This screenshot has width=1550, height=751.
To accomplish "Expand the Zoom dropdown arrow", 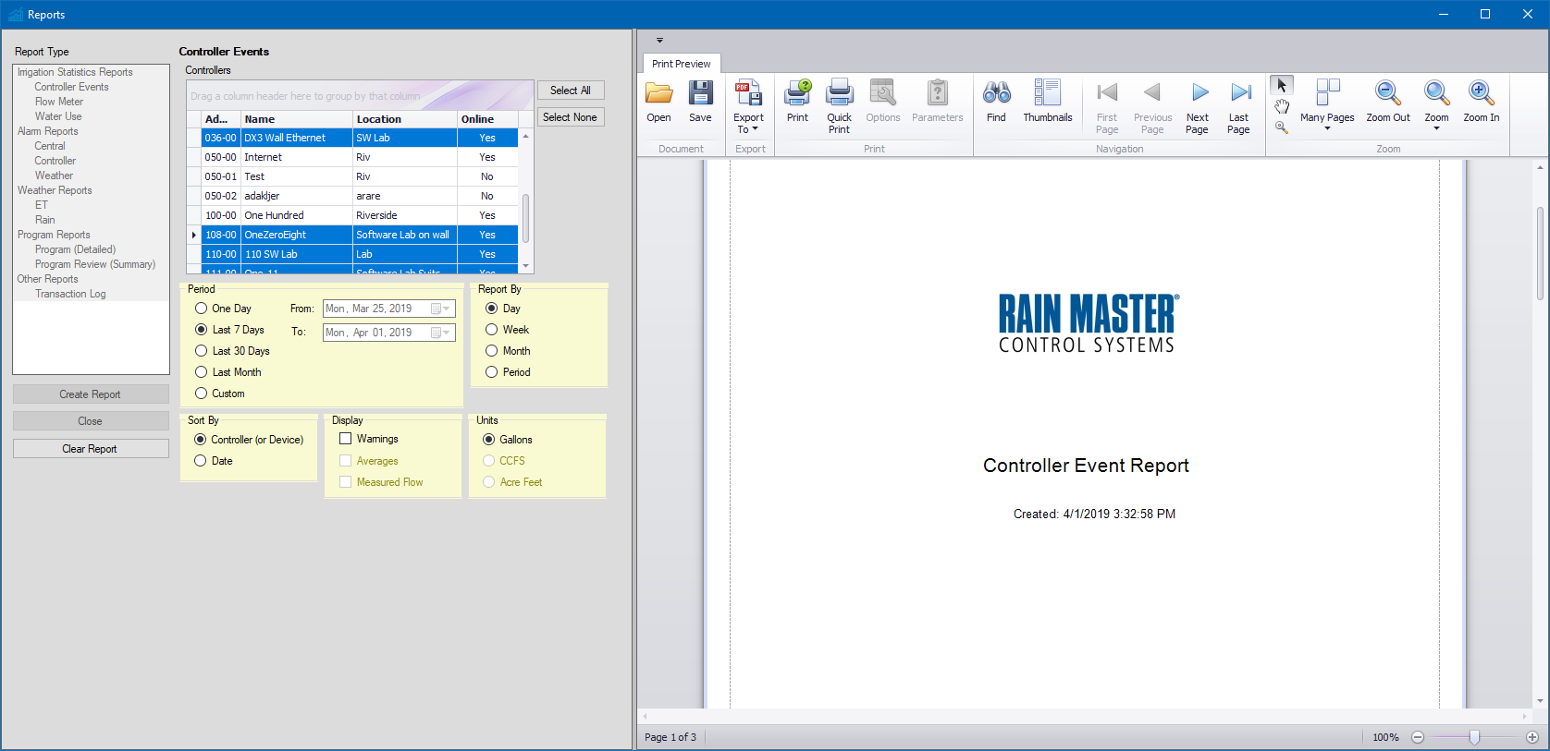I will tap(1436, 128).
